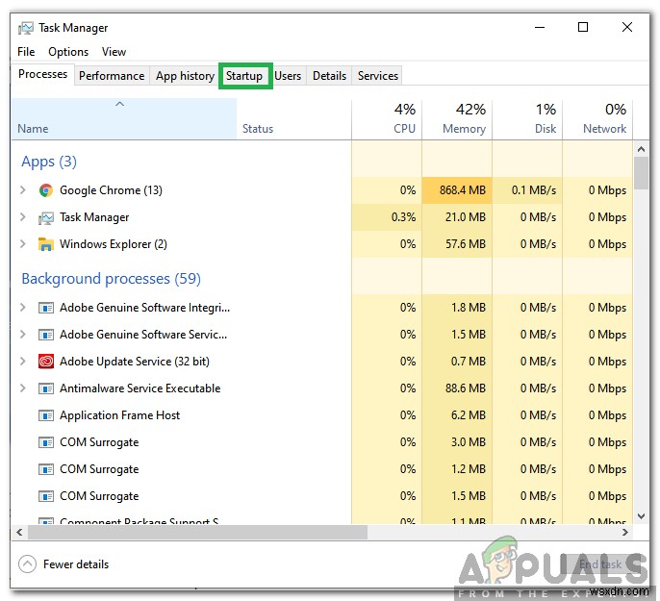Click the horizontal scrollbar left arrow
The image size is (660, 601).
pos(19,532)
